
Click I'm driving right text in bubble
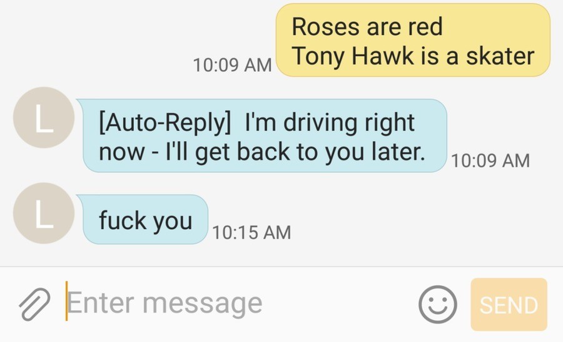tap(330, 122)
